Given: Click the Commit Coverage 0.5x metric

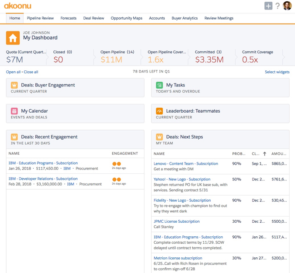Looking at the screenshot, I should [x=257, y=57].
